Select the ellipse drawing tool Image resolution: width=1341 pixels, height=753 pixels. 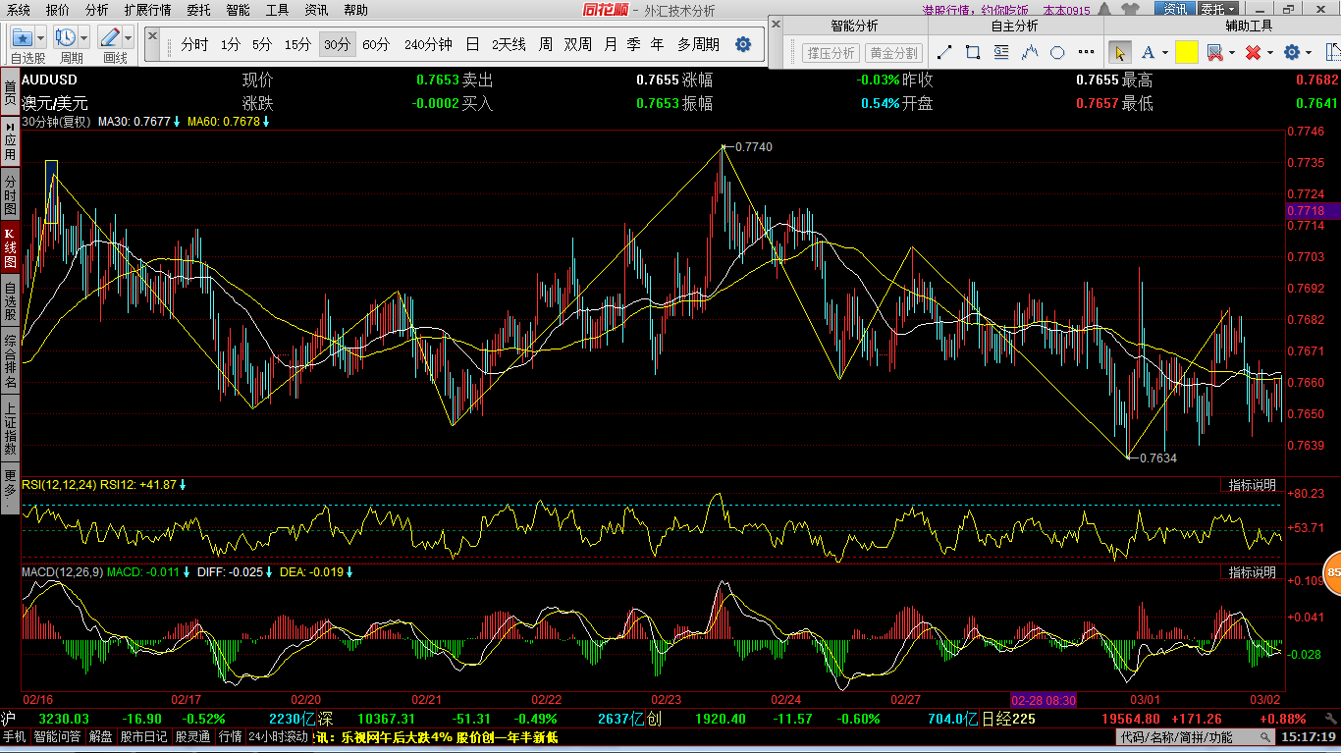(1057, 52)
